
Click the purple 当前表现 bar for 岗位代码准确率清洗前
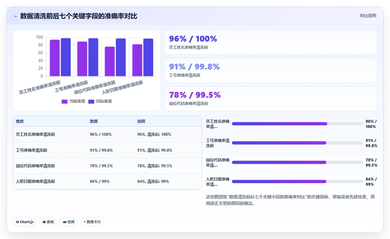click(110, 62)
